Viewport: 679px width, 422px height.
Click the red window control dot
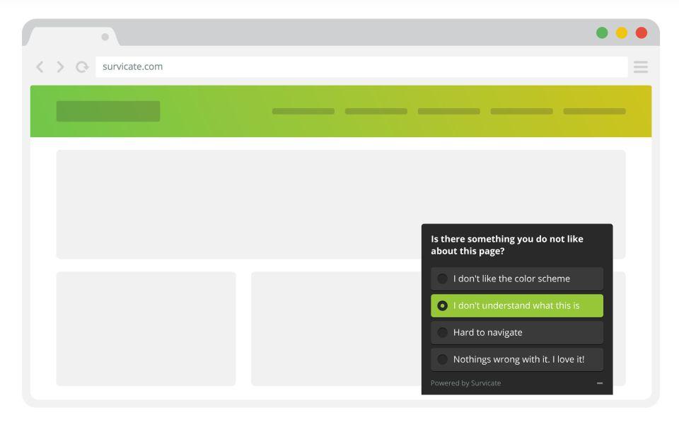point(642,33)
